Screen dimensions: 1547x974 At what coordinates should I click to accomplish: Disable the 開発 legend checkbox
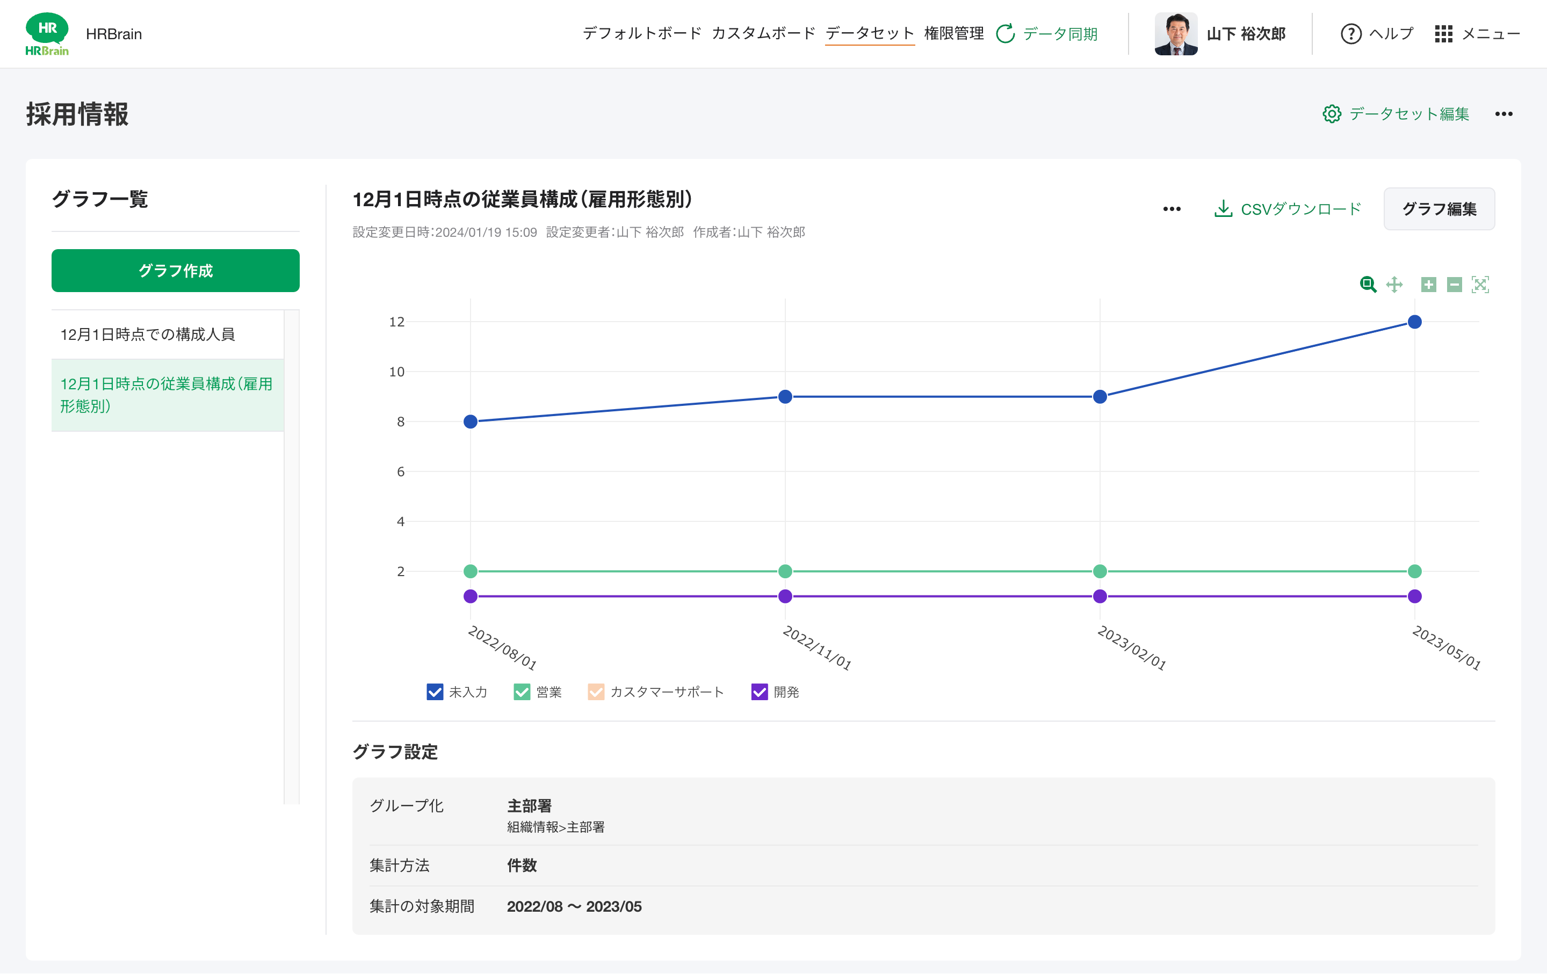pos(760,692)
